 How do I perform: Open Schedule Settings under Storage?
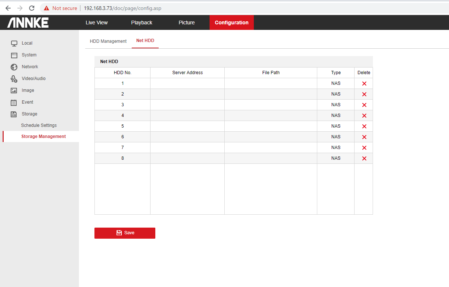click(39, 125)
